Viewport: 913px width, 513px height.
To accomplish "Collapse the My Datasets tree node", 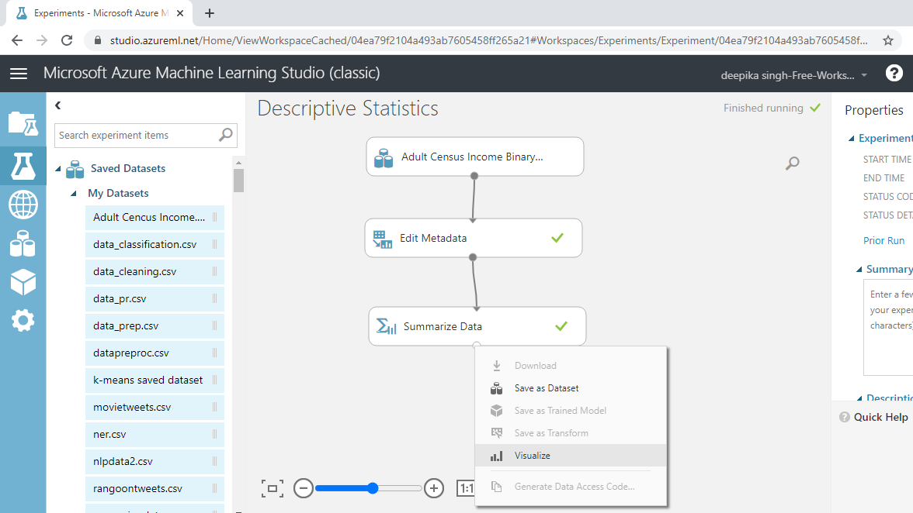I will click(73, 194).
